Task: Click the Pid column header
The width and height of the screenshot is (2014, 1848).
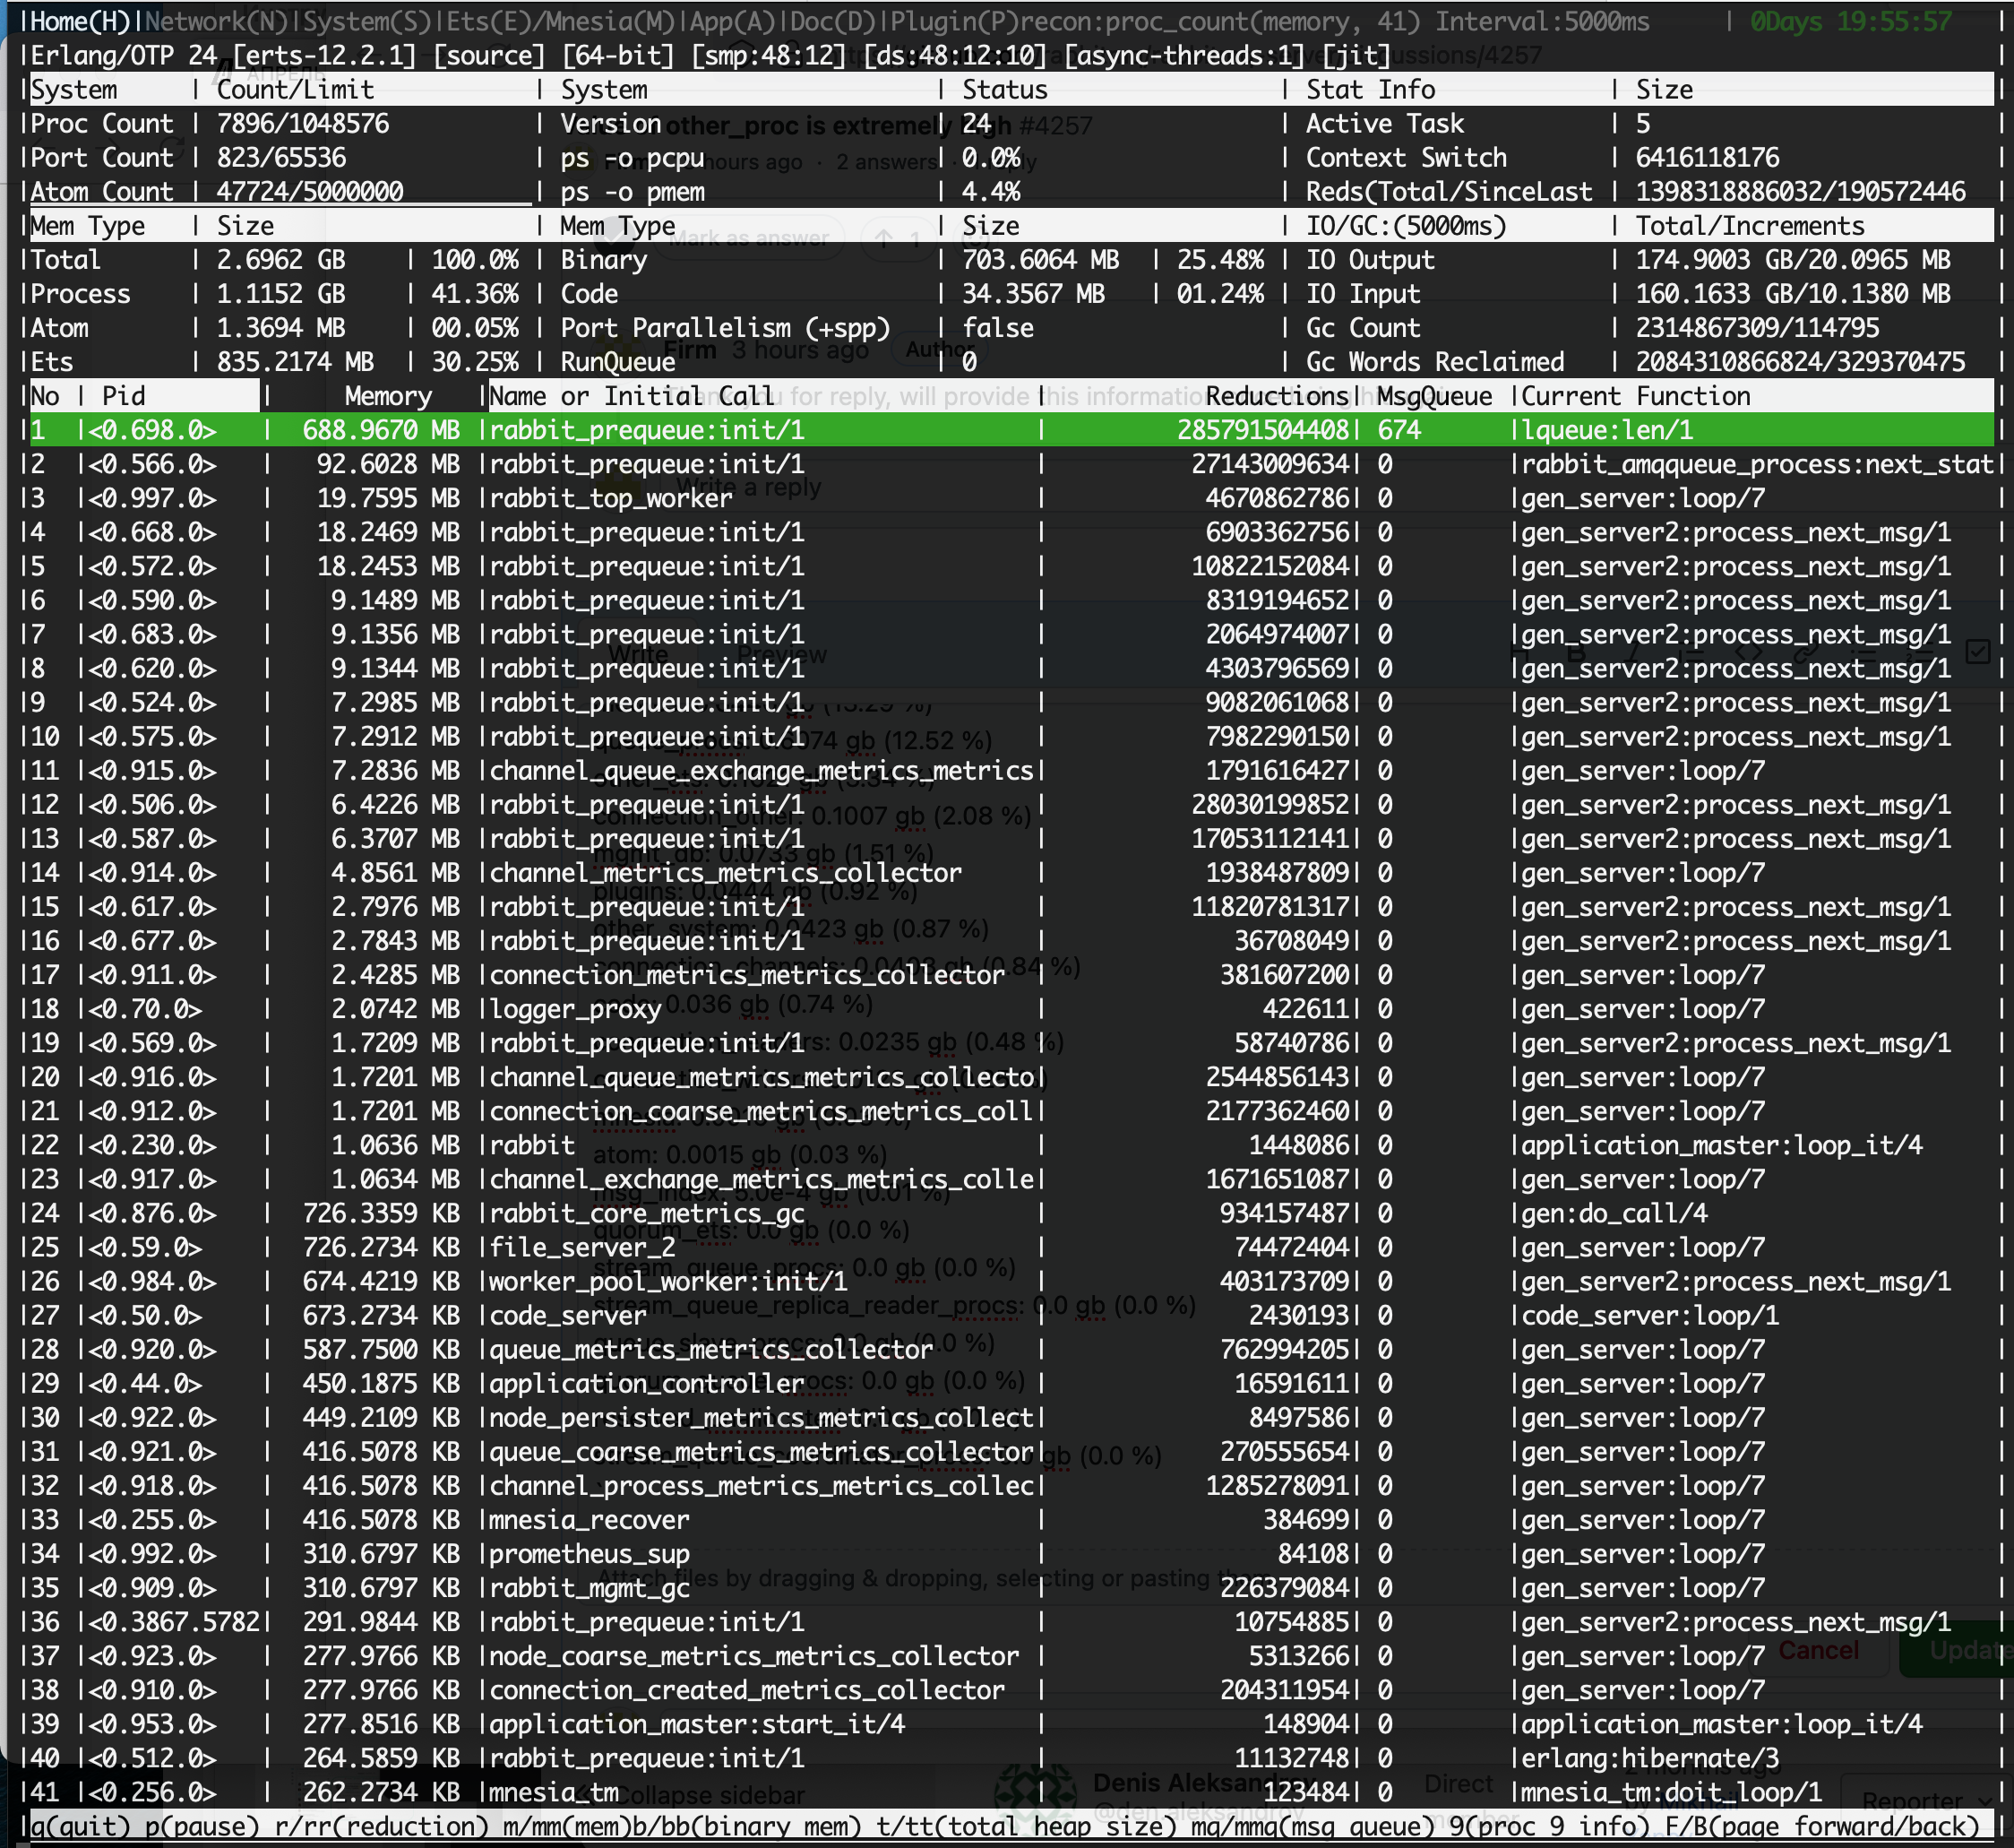Action: pyautogui.click(x=124, y=396)
